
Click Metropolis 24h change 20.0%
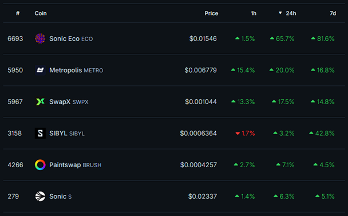[x=282, y=70]
